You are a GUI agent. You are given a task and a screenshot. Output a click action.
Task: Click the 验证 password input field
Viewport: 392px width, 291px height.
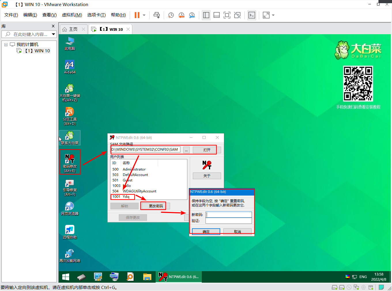coord(229,221)
